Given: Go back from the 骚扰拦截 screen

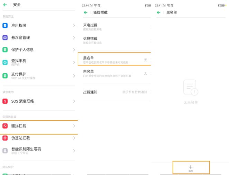Looking at the screenshot, I should coord(85,12).
